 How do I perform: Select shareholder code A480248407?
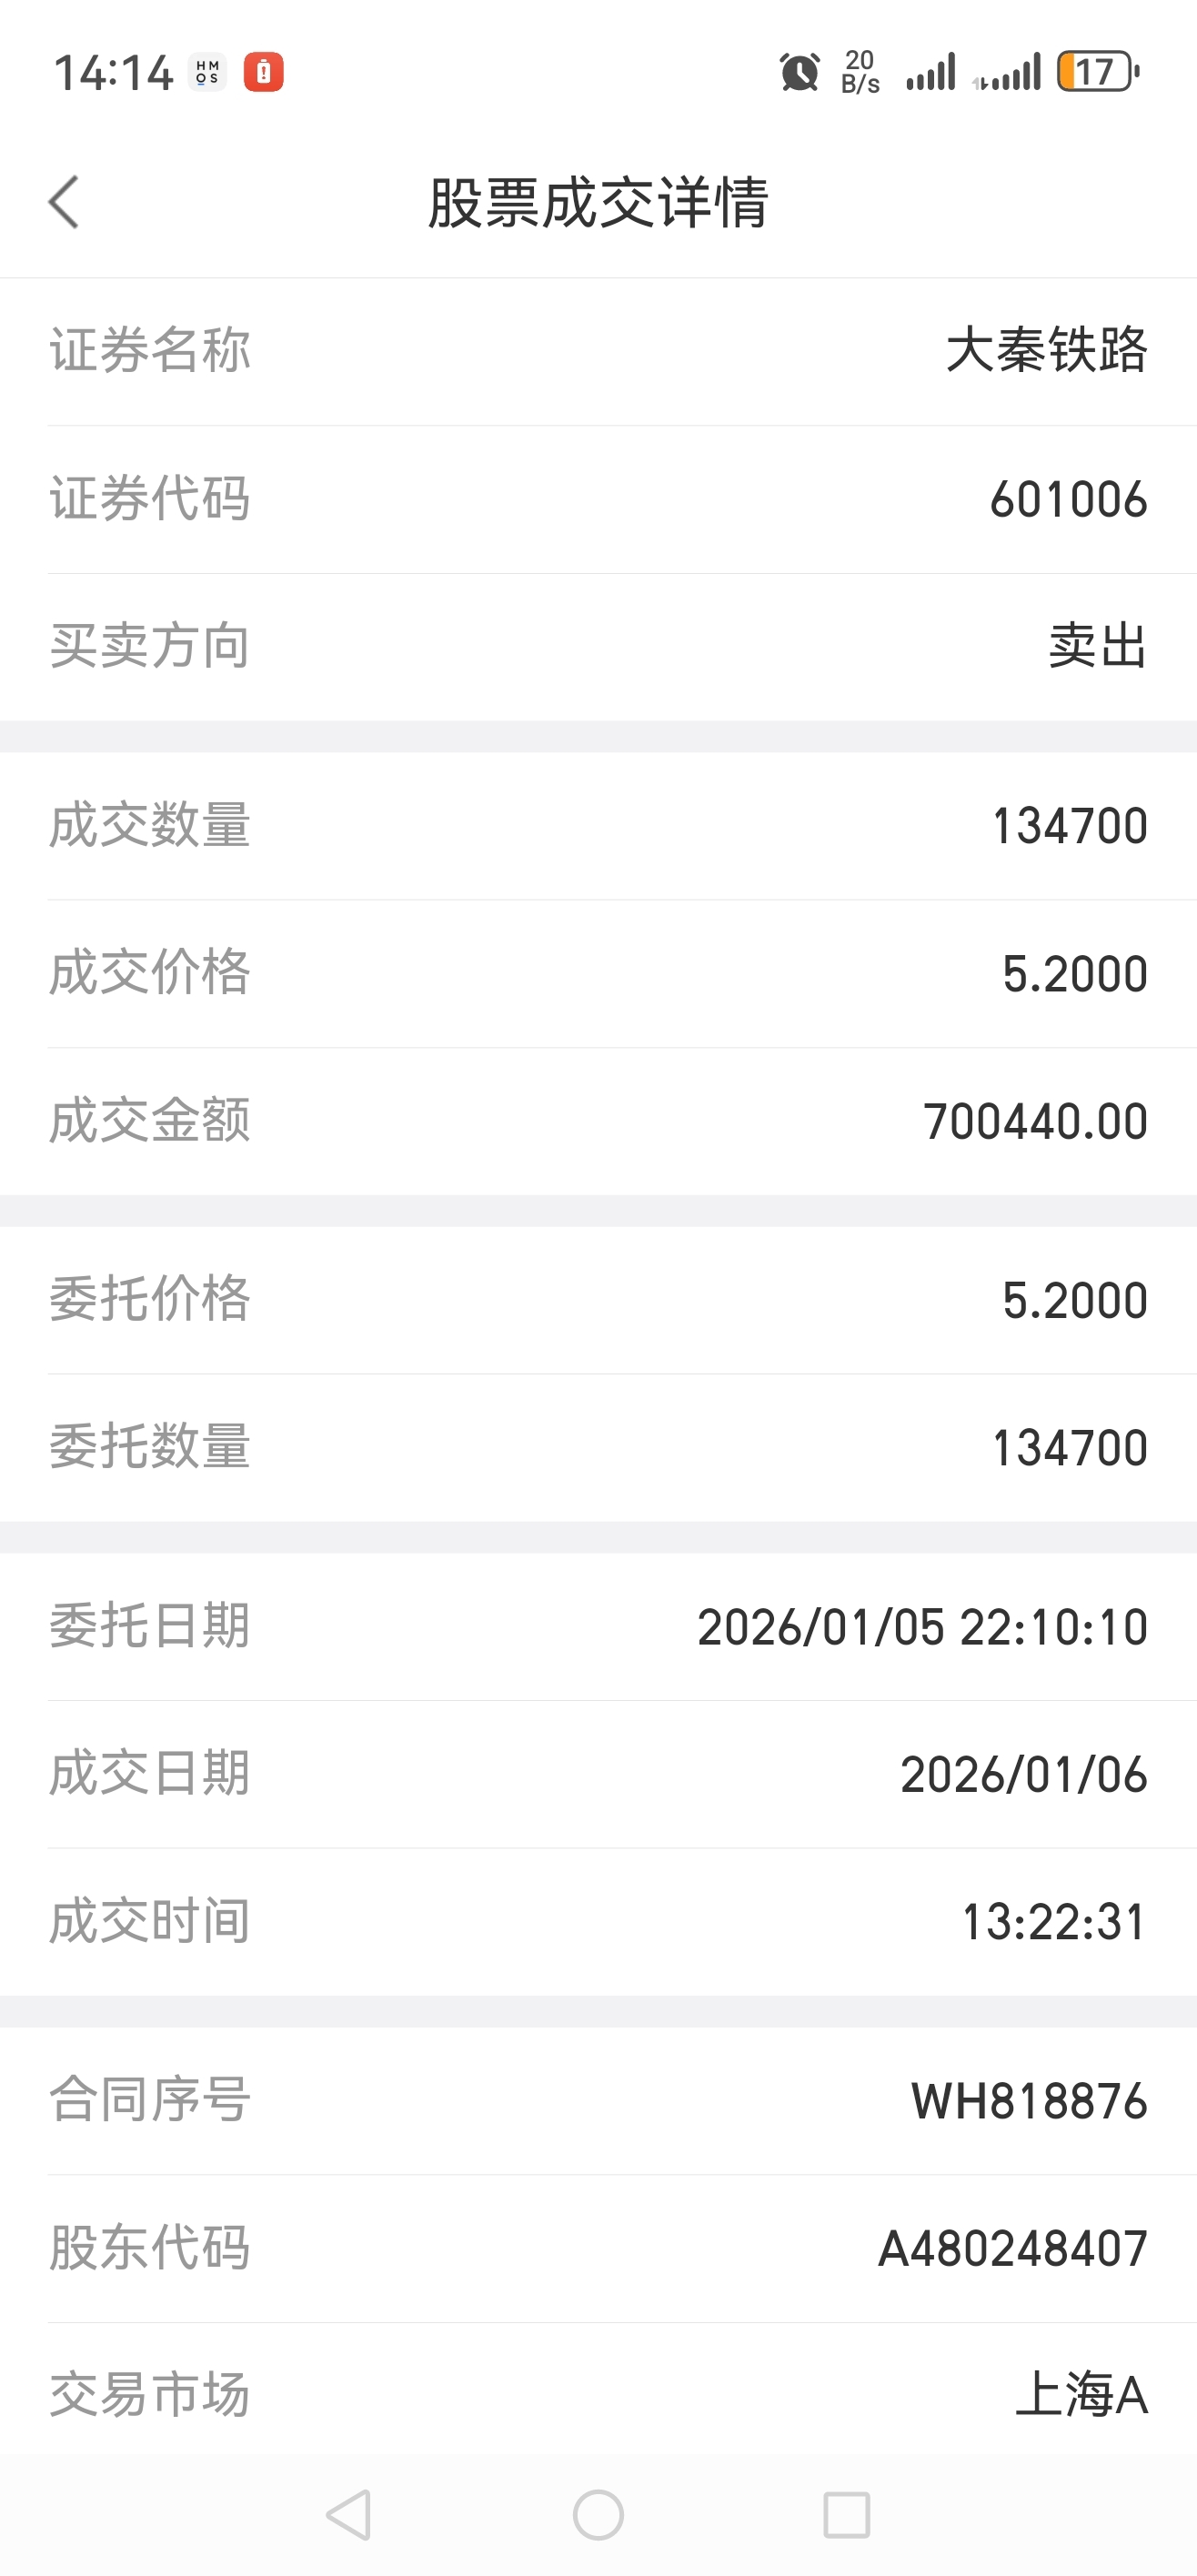pos(1012,2249)
